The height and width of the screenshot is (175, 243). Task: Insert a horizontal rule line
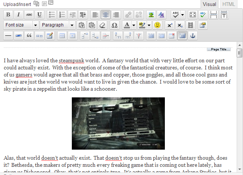[x=8, y=35]
